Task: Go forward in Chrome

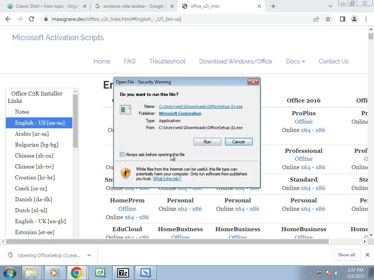Action: tap(20, 19)
